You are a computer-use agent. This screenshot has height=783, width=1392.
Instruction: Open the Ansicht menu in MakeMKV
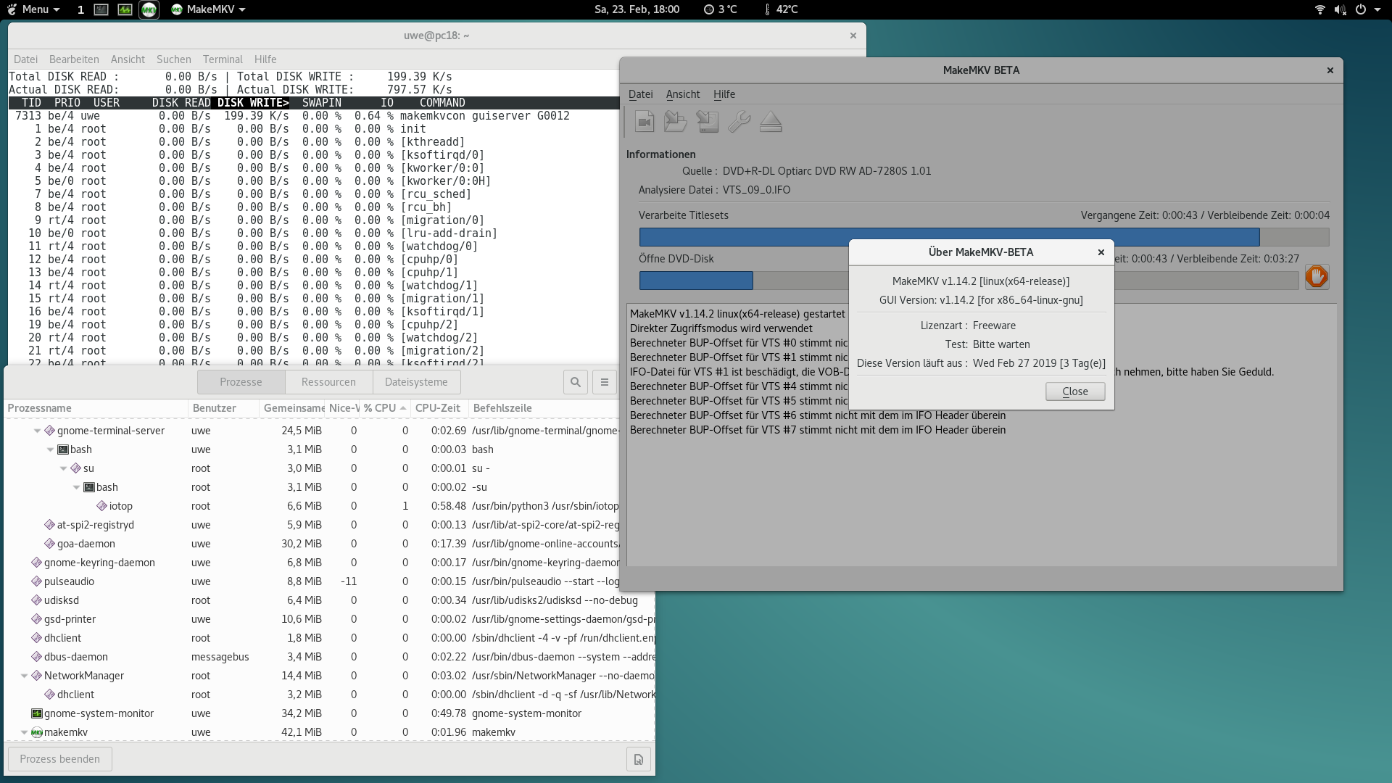point(682,94)
